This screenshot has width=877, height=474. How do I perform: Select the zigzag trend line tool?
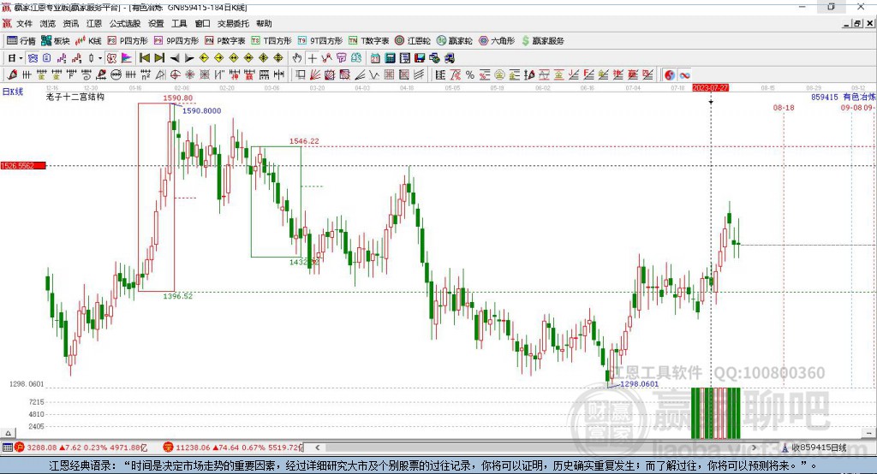[x=374, y=75]
